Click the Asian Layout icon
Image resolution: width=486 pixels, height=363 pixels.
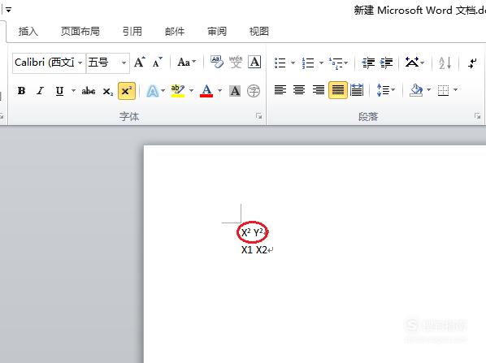(412, 63)
